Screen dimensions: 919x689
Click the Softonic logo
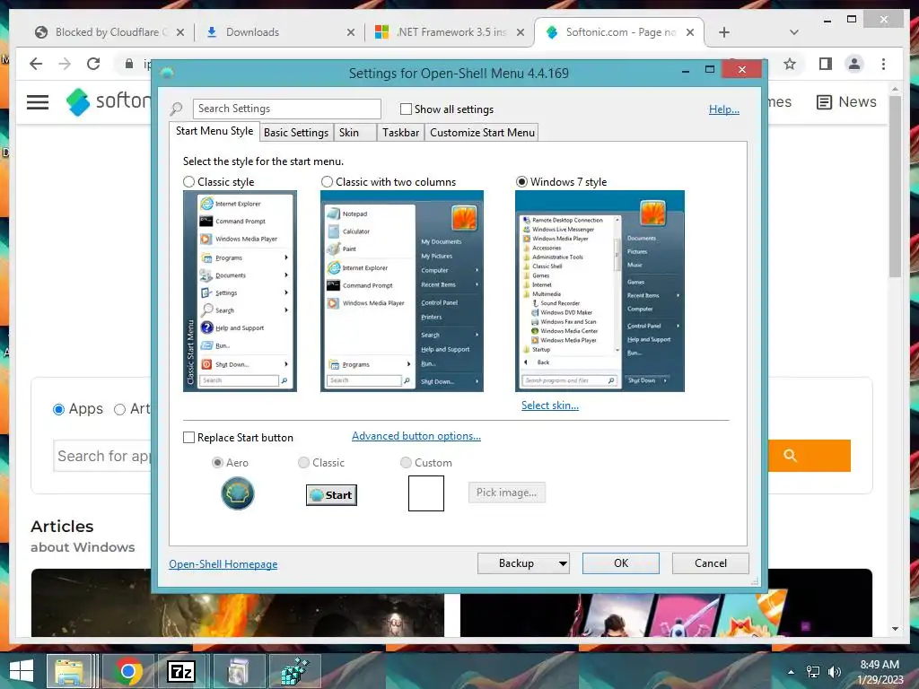pos(109,101)
